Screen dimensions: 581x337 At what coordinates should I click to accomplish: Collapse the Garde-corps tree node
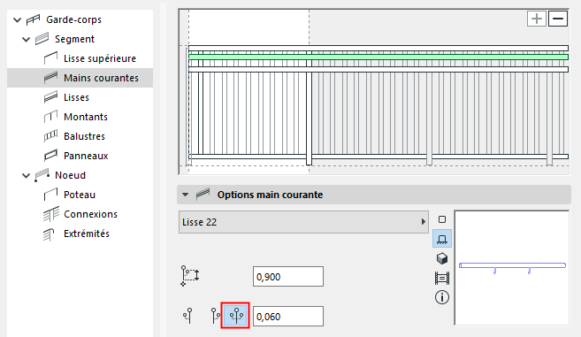coord(17,20)
